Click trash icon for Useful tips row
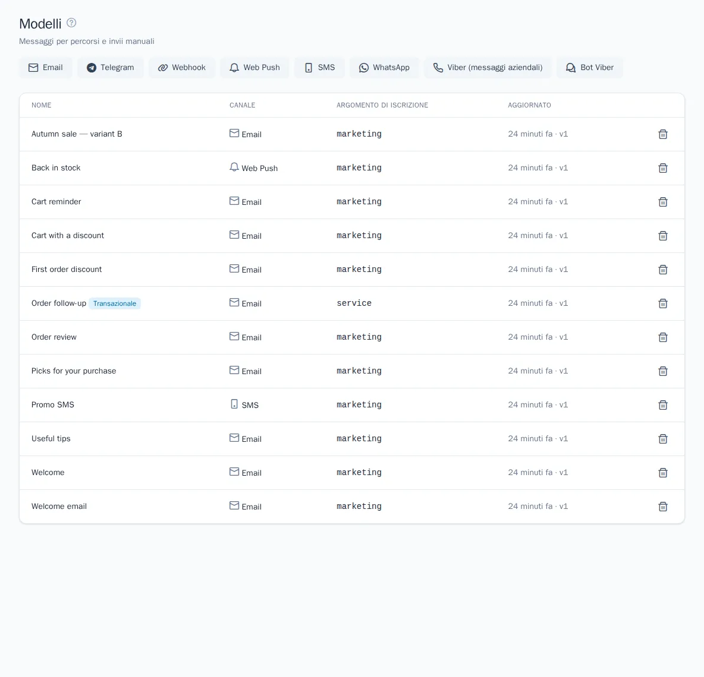This screenshot has width=704, height=677. (x=663, y=439)
